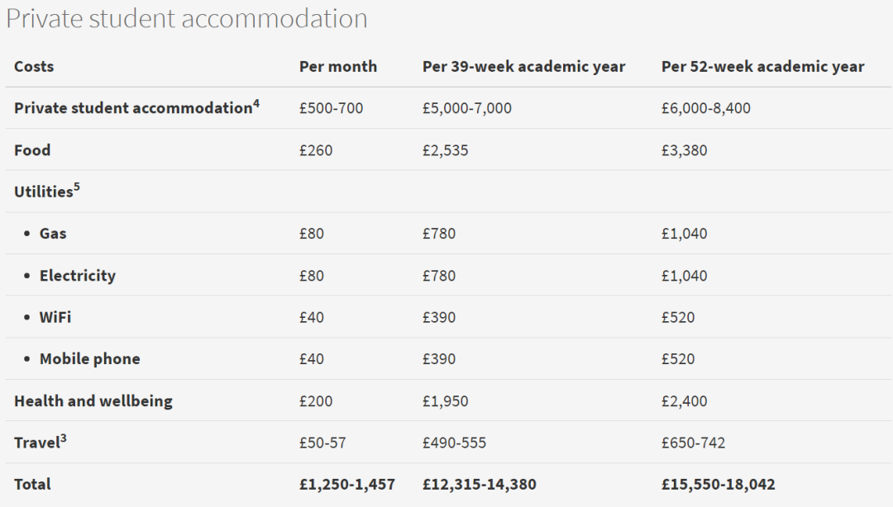Click the footnote 4 superscript link
The height and width of the screenshot is (507, 893).
[x=256, y=103]
